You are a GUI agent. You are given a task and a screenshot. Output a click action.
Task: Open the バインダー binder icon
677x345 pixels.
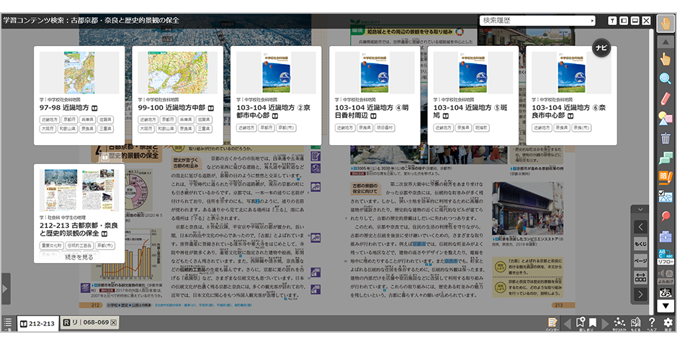click(x=552, y=323)
